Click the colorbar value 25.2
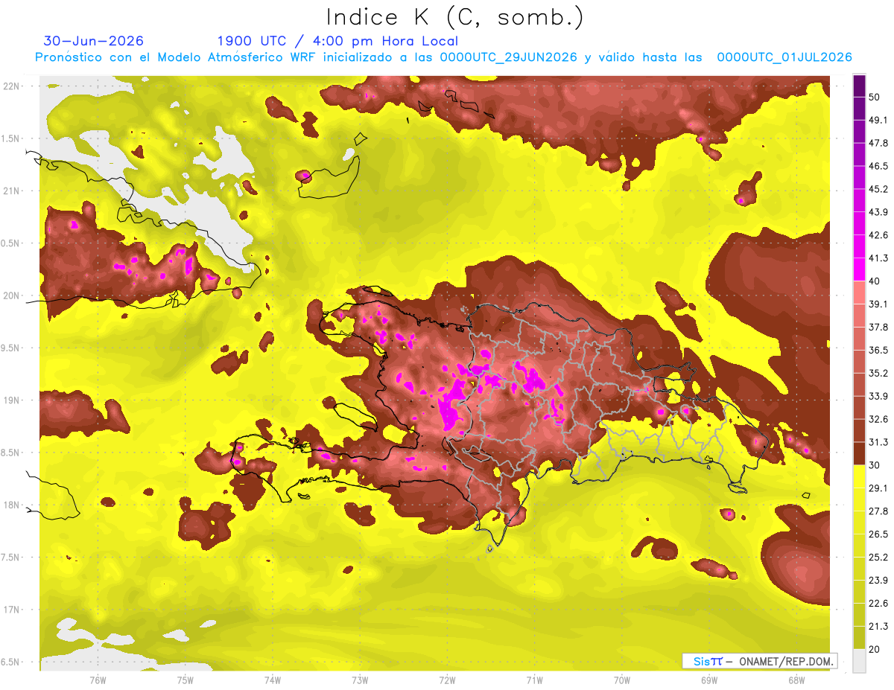This screenshot has height=690, width=894. pos(878,557)
